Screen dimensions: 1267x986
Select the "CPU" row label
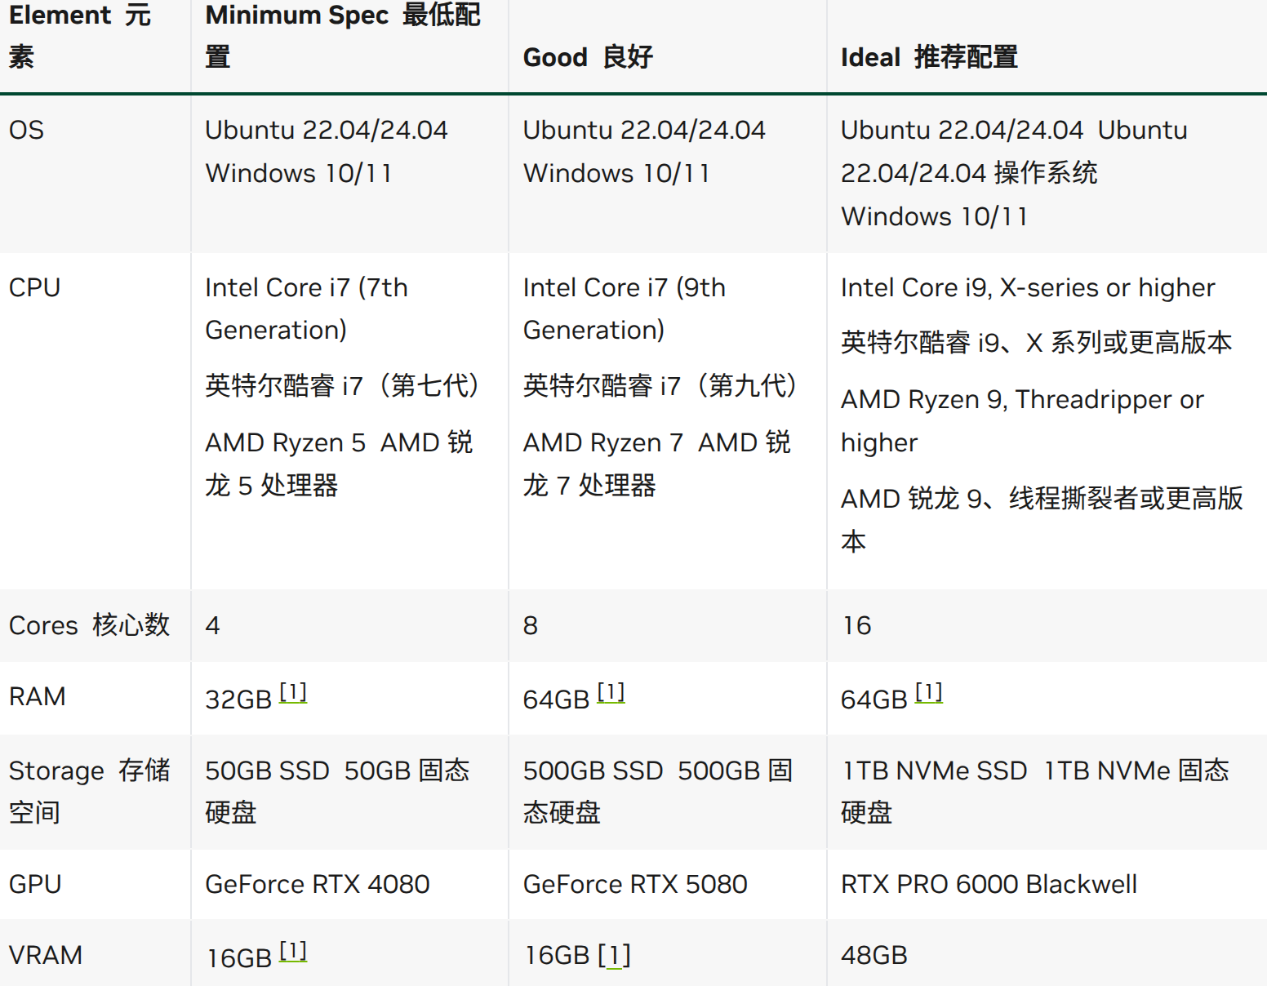point(34,287)
